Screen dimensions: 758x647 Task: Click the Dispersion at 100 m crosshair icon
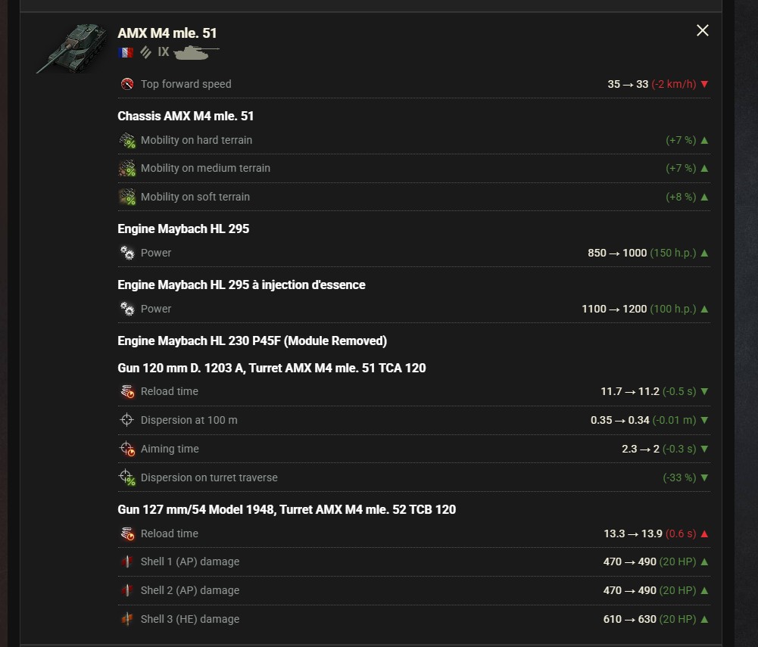[126, 420]
